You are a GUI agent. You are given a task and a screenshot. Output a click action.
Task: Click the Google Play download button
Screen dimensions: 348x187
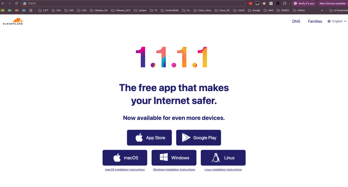198,138
